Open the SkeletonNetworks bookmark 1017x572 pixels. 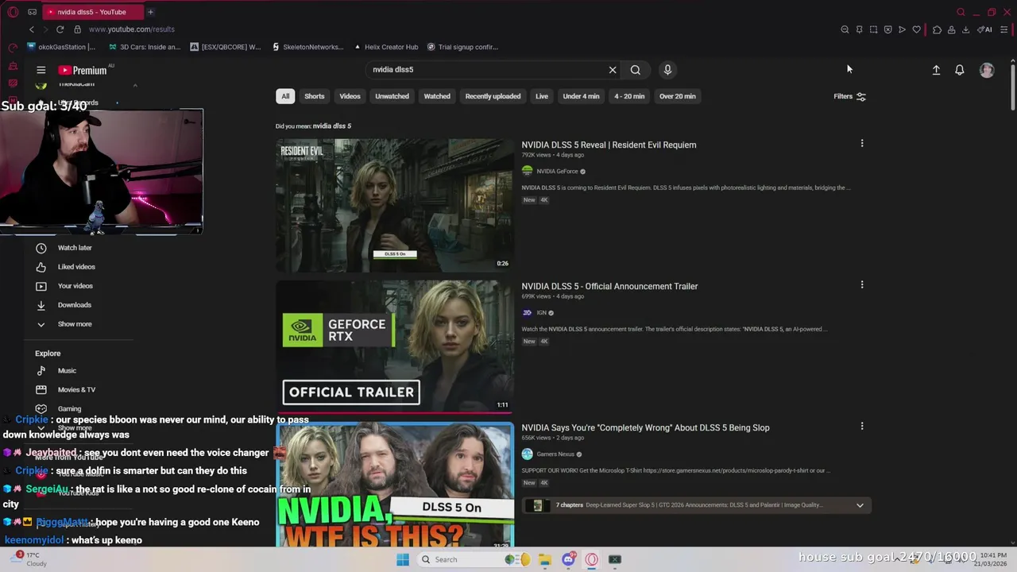[x=307, y=47]
